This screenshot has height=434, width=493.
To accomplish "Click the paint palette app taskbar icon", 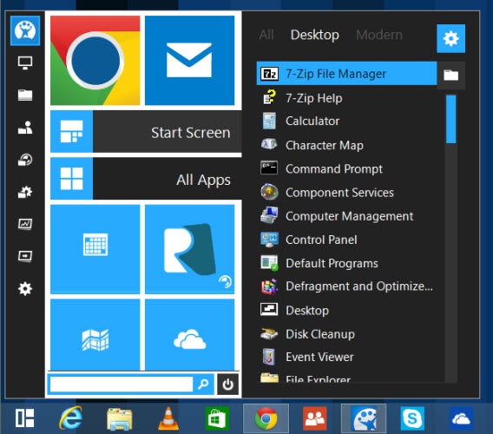I will pos(364,418).
